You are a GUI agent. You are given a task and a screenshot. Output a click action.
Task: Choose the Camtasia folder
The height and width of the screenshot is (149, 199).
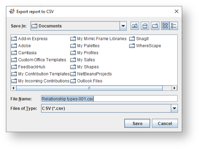[24, 53]
